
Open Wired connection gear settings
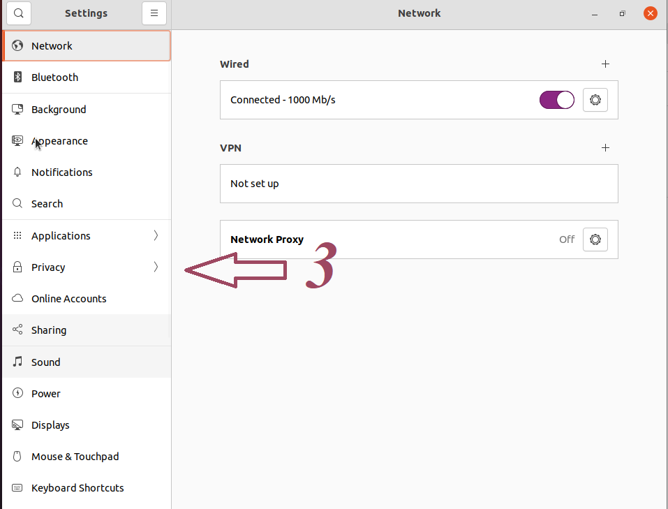[595, 100]
